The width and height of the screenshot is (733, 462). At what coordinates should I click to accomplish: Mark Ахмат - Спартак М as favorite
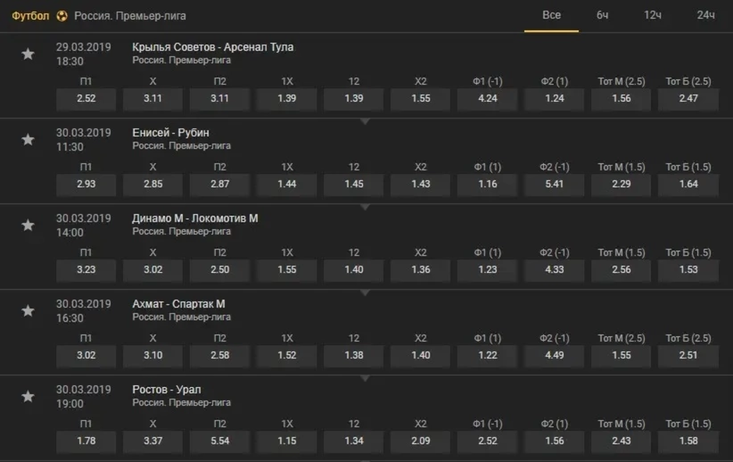tap(28, 310)
